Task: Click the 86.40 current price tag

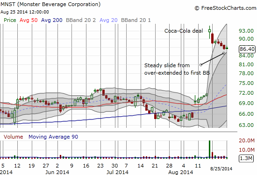Action: pyautogui.click(x=247, y=49)
